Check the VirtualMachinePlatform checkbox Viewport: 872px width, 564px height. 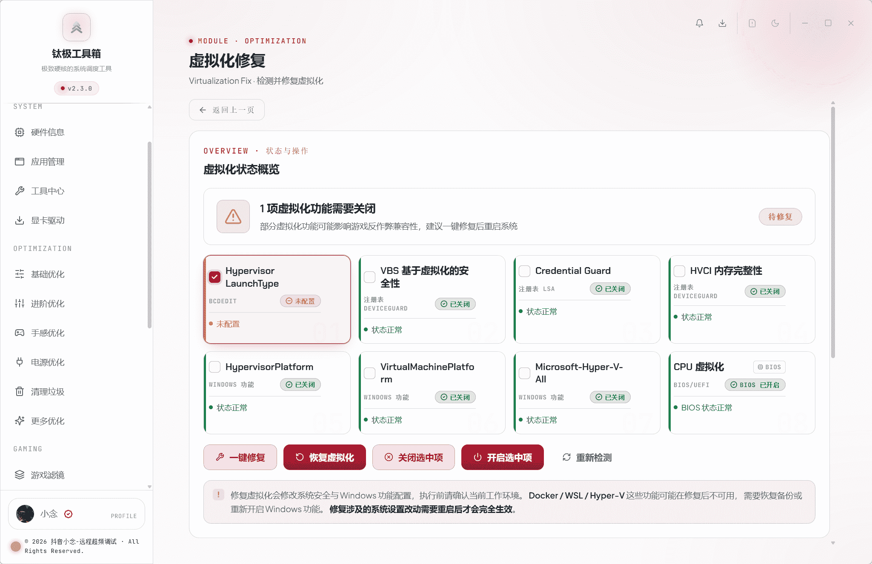370,373
